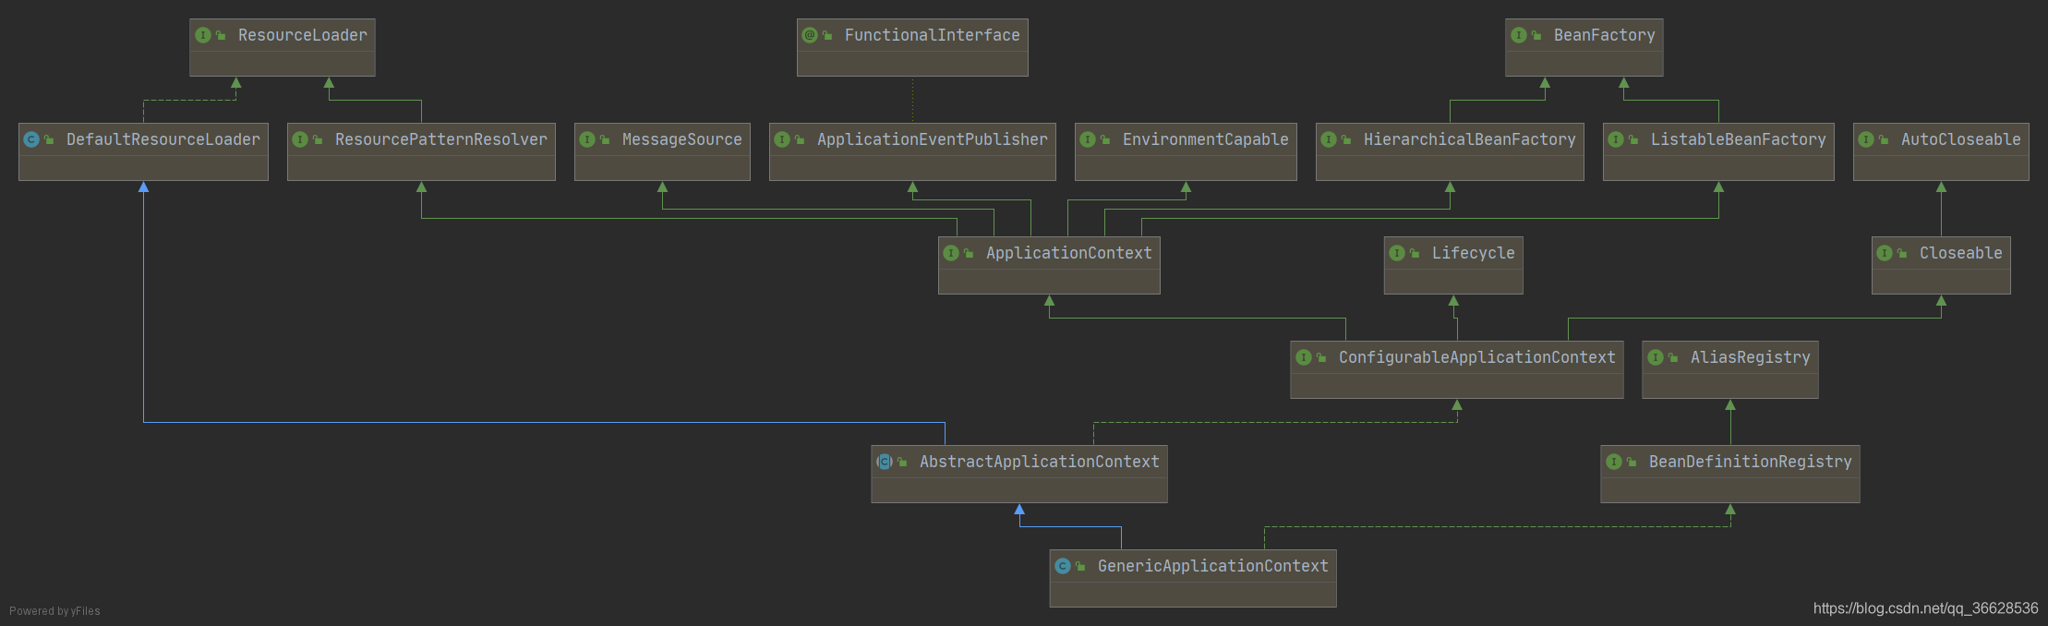Select the AliasRegistry label text
Screen dimensions: 2048x626
point(1751,357)
